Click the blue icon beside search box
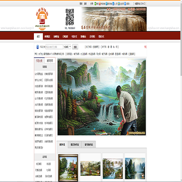 (37, 47)
